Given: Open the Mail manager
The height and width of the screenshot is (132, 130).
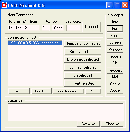Looking at the screenshot, I should (115, 77).
